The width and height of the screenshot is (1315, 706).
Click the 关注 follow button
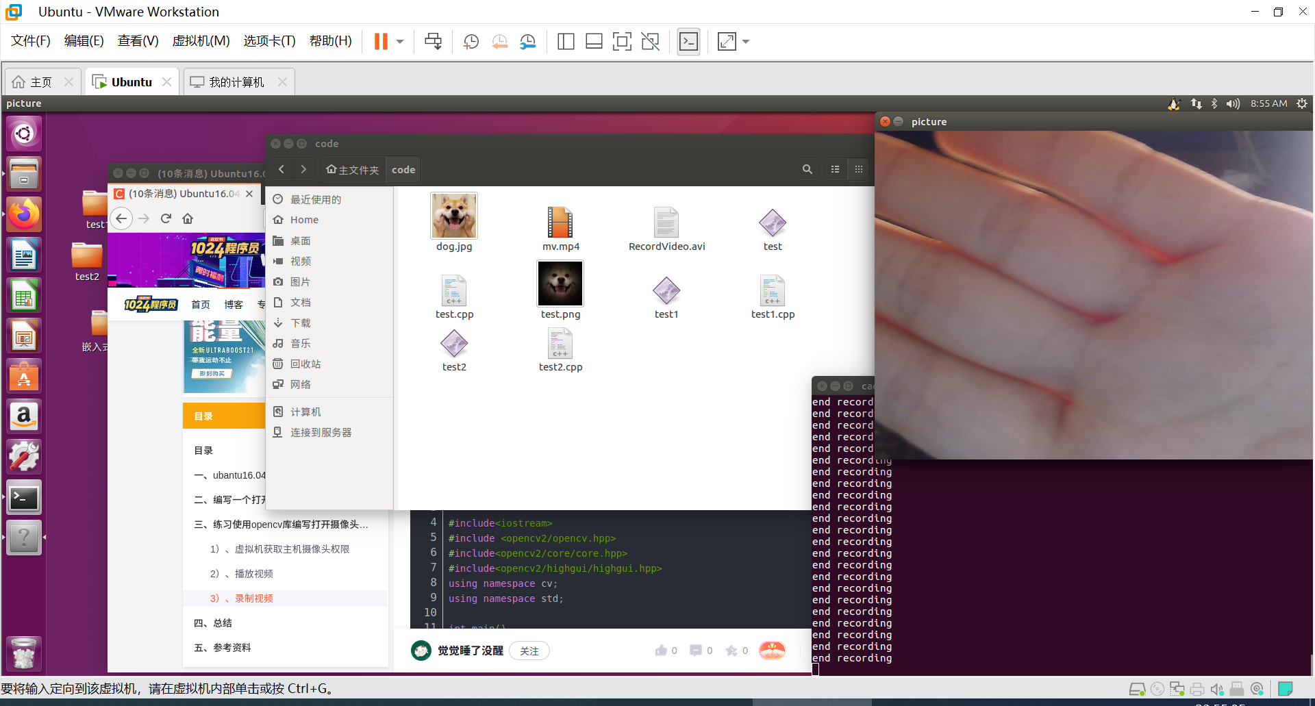coord(529,651)
